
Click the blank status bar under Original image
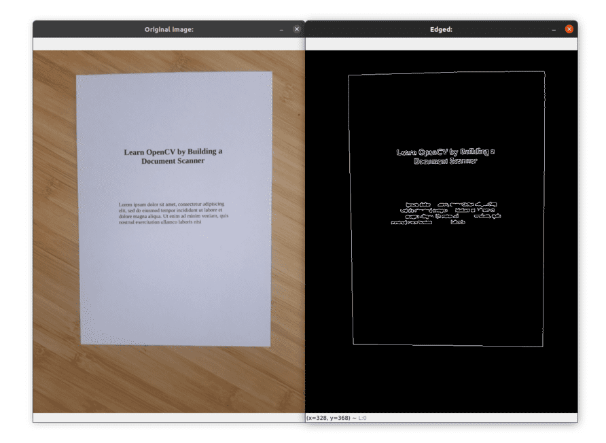[169, 417]
